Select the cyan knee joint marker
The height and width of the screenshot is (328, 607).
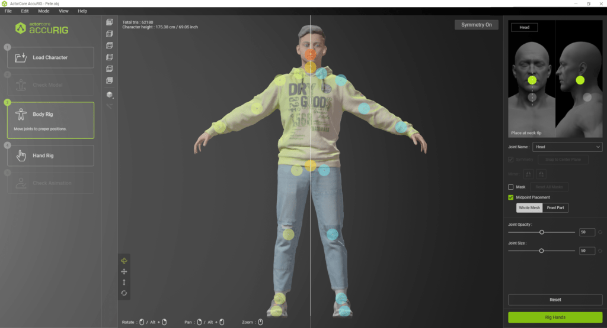(x=332, y=234)
